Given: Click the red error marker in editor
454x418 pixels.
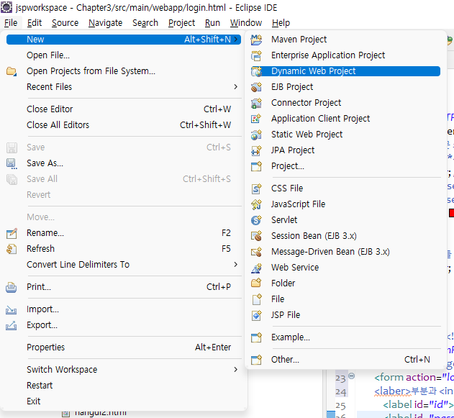Looking at the screenshot, I should point(451,213).
